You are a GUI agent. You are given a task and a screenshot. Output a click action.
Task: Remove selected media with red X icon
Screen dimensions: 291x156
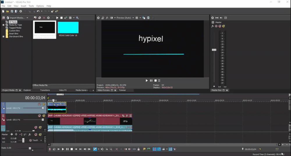click(44, 18)
